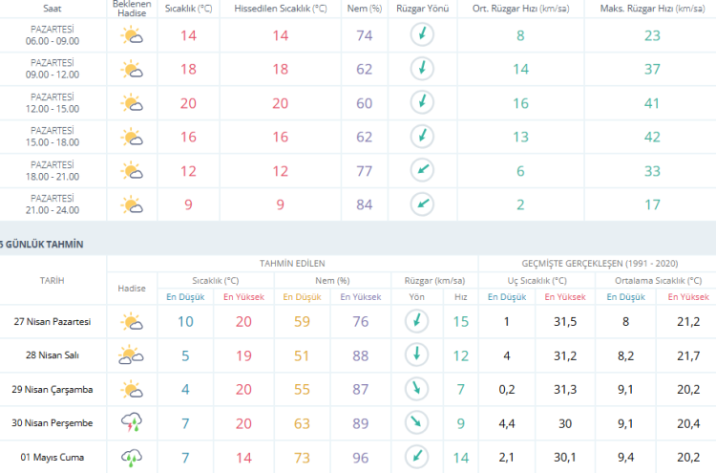
Task: Select the 27 Nisan Pazartesi date row
Action: coord(53,322)
